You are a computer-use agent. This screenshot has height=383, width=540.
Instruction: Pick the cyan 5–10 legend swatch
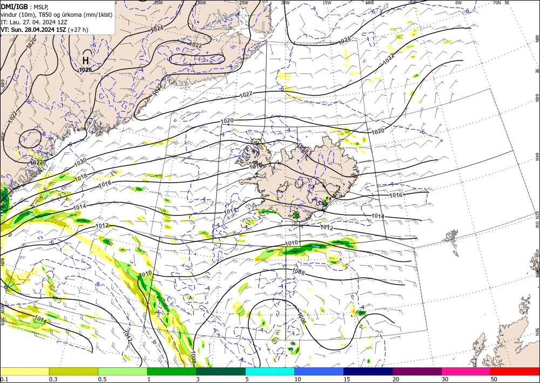tap(270, 371)
